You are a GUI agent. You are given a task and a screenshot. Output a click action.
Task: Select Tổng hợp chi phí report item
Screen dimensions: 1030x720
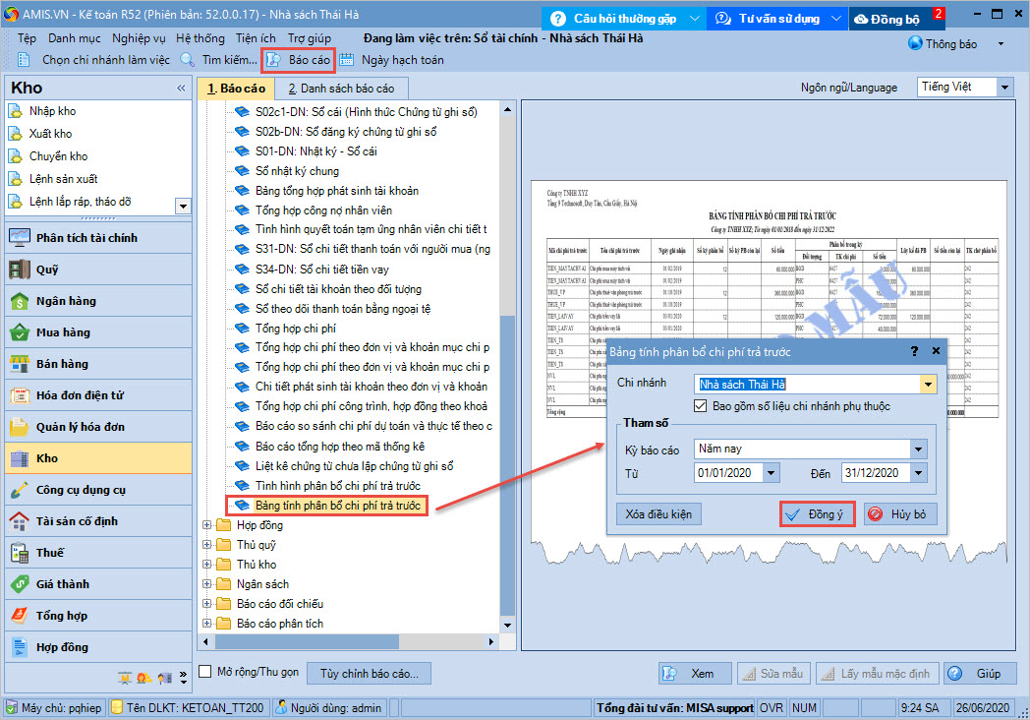[x=295, y=329]
